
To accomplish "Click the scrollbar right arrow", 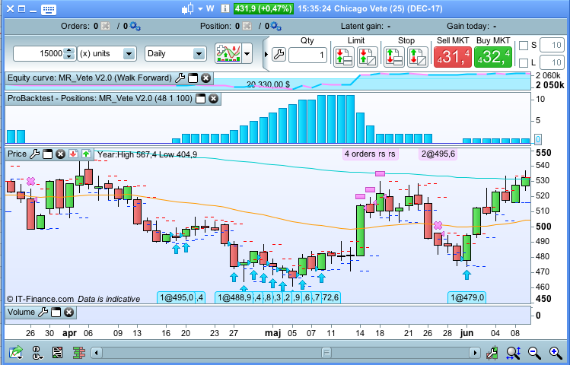I will [x=475, y=352].
